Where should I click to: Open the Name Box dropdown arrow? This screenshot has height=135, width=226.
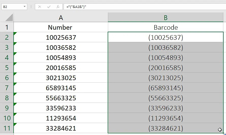(25, 6)
